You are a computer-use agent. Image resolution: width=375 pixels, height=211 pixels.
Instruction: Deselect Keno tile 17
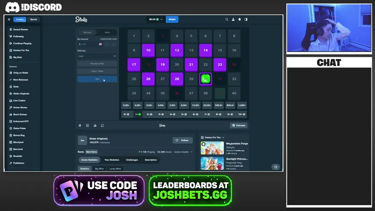(134, 65)
